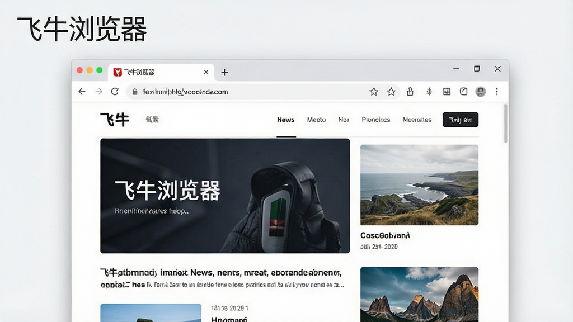The image size is (573, 322).
Task: Open a new tab with the plus button
Action: click(224, 72)
